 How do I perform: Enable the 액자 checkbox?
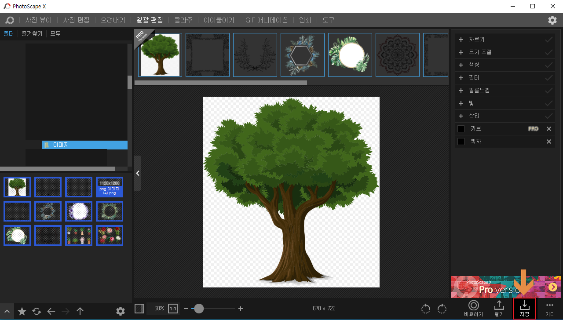pos(461,142)
